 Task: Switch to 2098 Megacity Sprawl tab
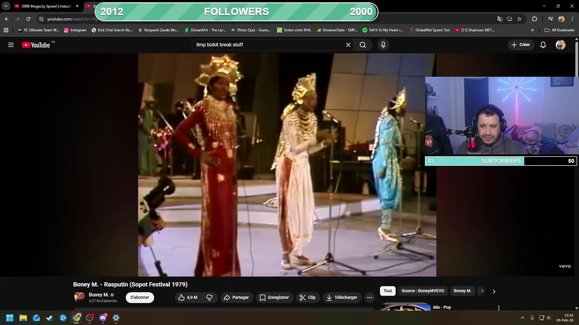tap(42, 6)
